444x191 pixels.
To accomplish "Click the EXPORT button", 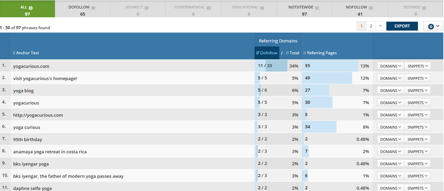I will [402, 26].
